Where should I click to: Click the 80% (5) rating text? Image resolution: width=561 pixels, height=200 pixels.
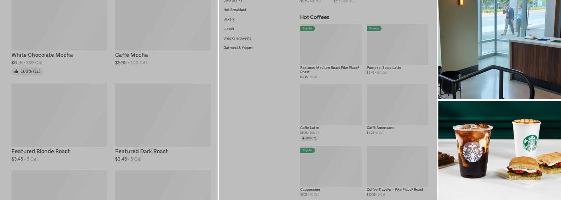(x=311, y=138)
